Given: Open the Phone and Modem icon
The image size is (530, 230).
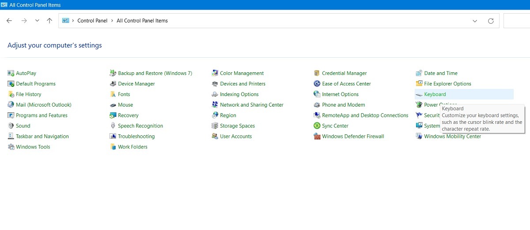Looking at the screenshot, I should (317, 105).
